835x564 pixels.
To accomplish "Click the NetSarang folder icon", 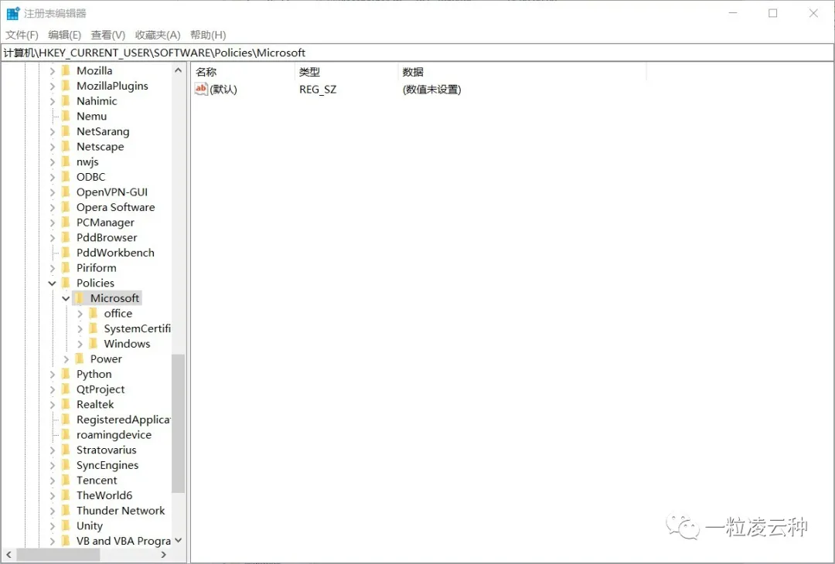I will point(66,131).
